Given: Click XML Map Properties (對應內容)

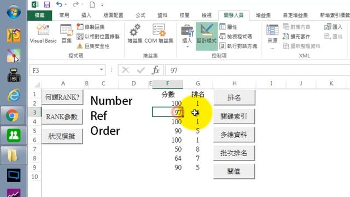Looking at the screenshot, I should pyautogui.click(x=296, y=27).
